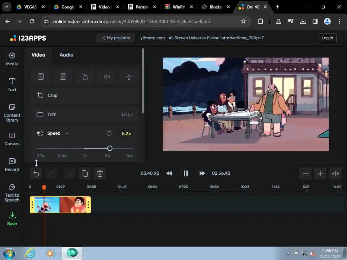Viewport: 347px width, 260px height.
Task: Click the first fit/fill layout icon
Action: click(41, 77)
